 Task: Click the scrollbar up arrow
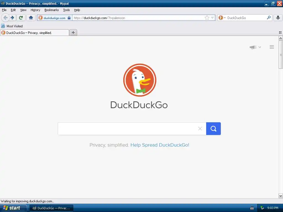(281, 38)
